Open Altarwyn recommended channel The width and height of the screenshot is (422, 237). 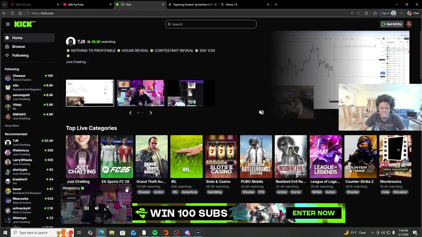pos(29,220)
